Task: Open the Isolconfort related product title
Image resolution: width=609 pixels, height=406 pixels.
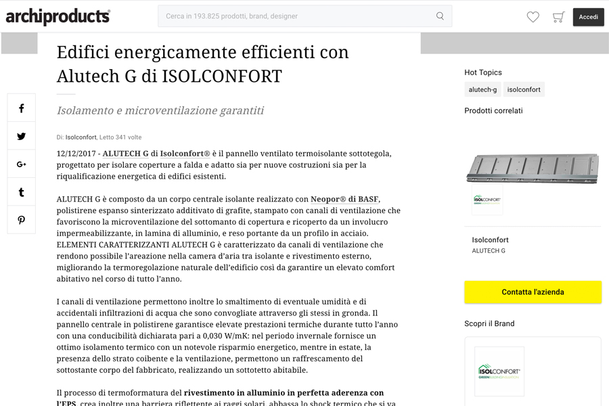Action: click(490, 240)
